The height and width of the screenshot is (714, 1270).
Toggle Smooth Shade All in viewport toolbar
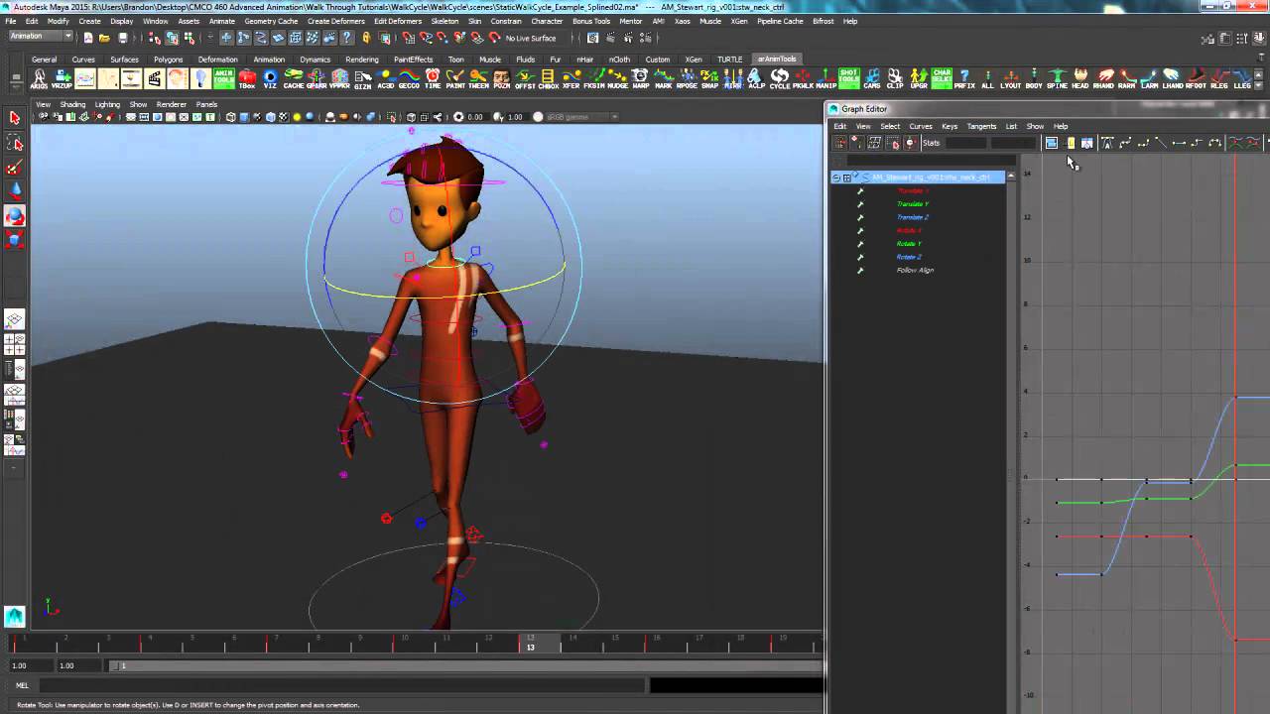click(244, 117)
